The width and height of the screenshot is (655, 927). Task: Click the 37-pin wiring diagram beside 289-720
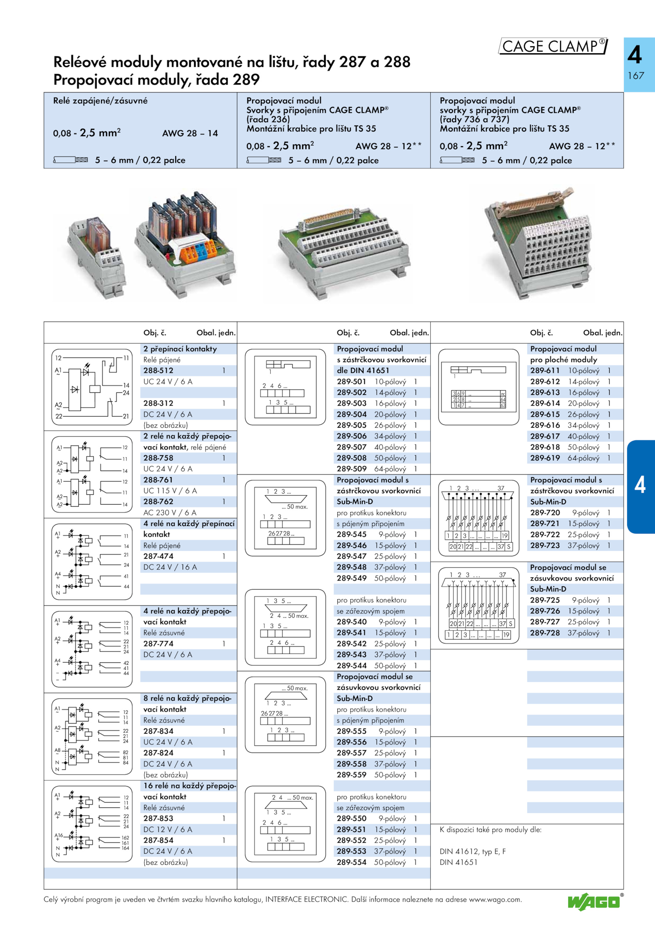pos(479,518)
